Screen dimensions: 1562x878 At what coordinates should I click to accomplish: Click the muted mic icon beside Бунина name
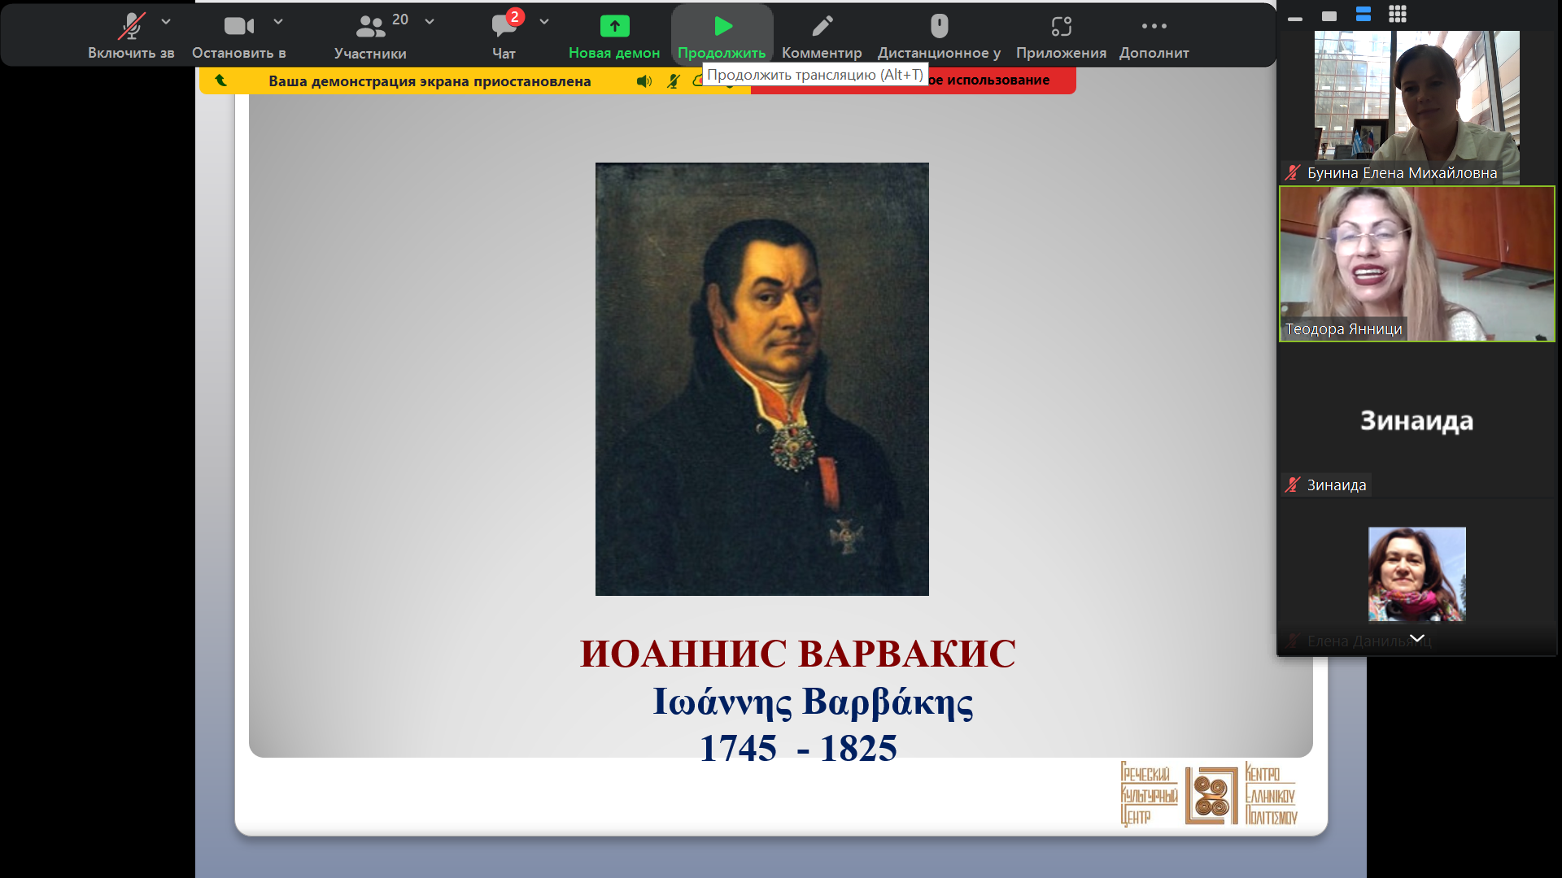pos(1293,172)
